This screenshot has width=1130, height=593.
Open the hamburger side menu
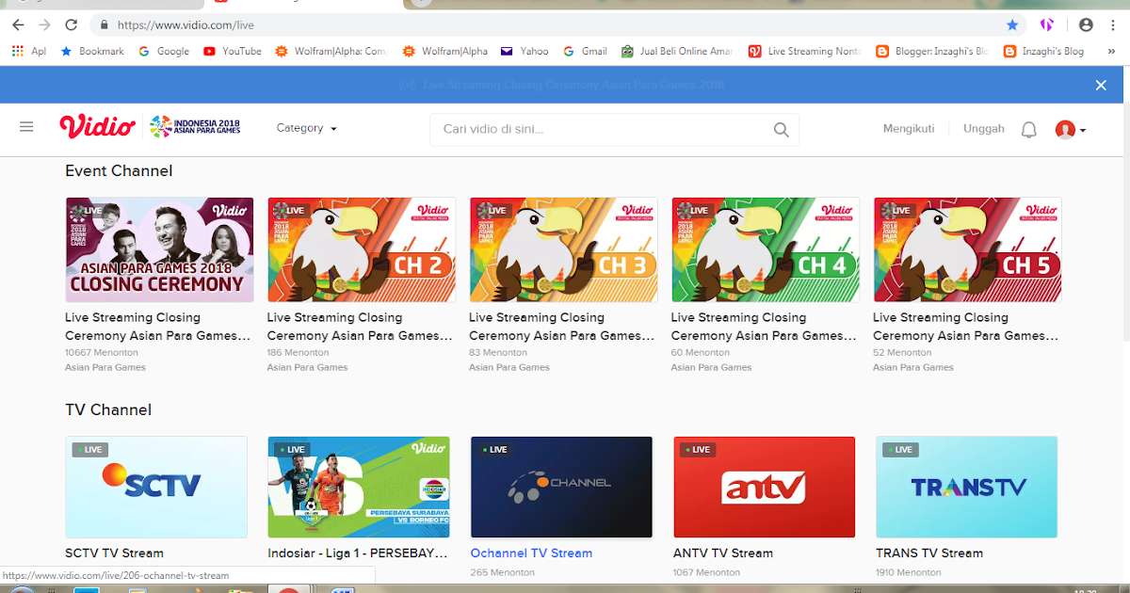(x=26, y=127)
